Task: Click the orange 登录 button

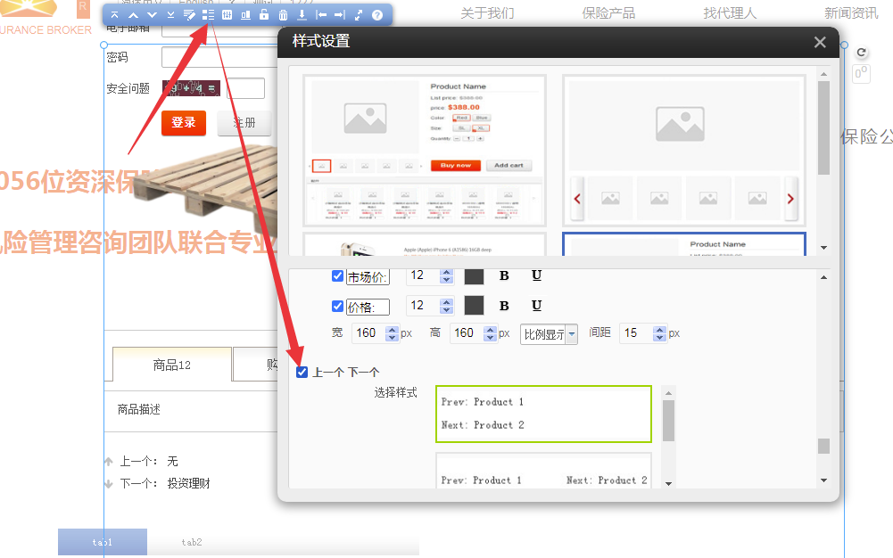Action: (x=184, y=123)
